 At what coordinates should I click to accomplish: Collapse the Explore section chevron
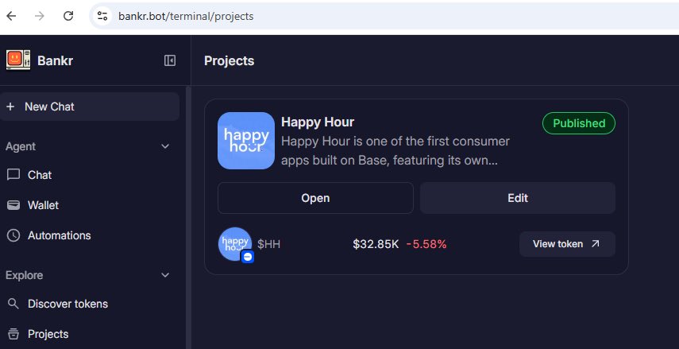(x=165, y=275)
